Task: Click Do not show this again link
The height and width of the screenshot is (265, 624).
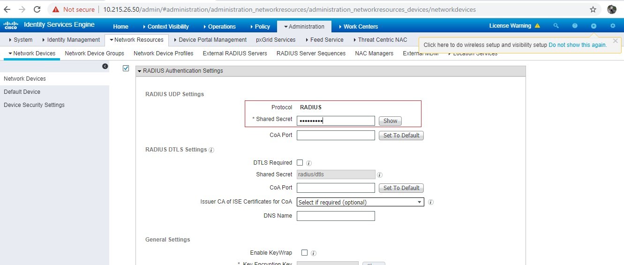Action: pyautogui.click(x=578, y=45)
